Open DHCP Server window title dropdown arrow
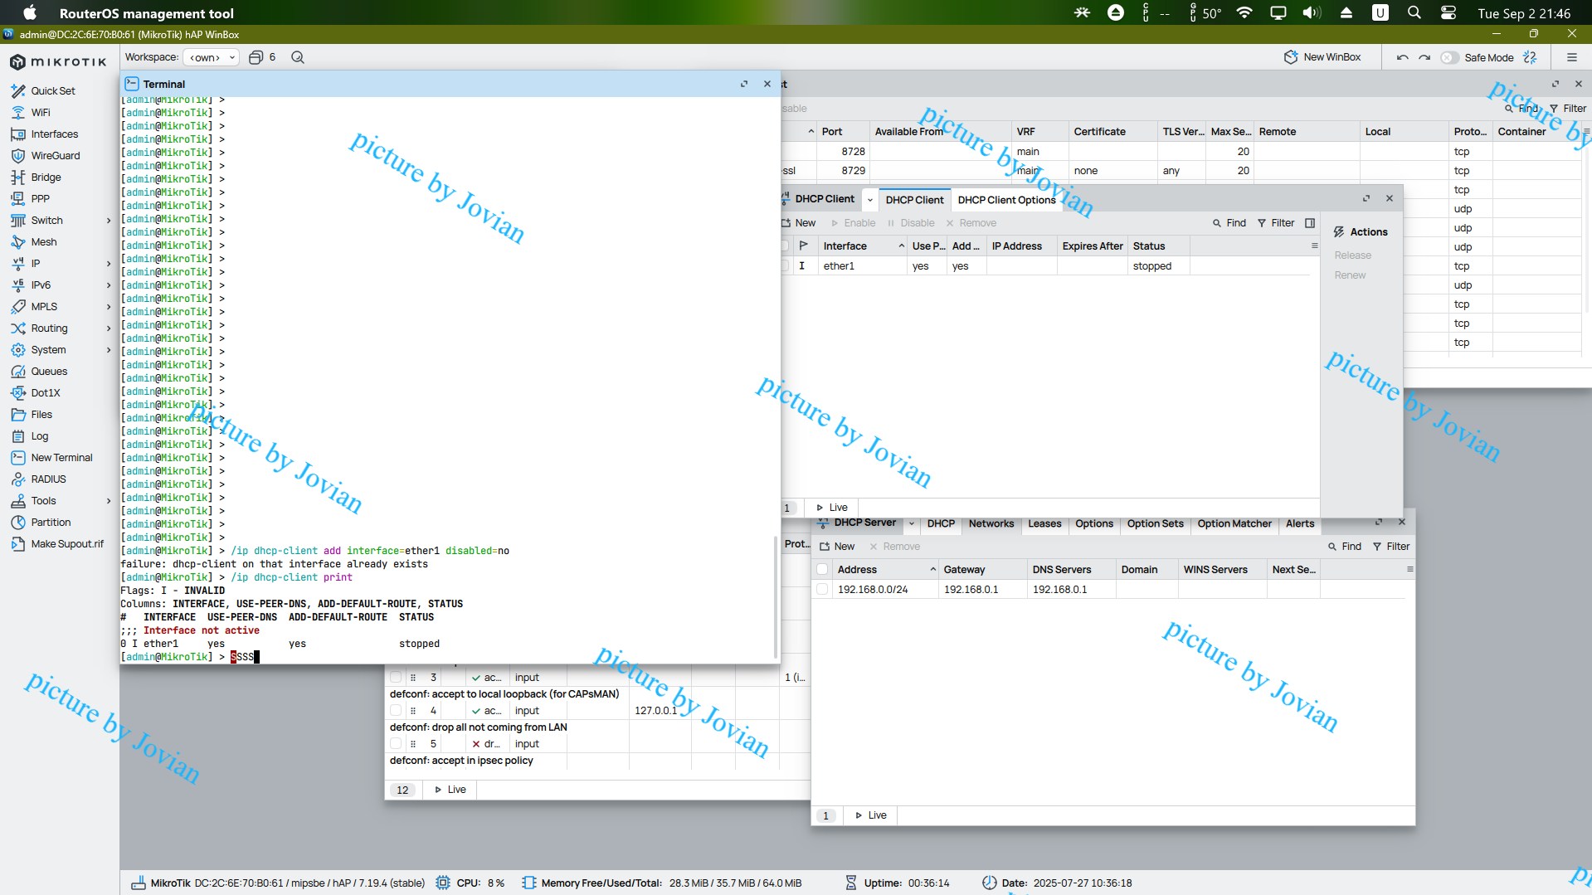The width and height of the screenshot is (1592, 895). [911, 524]
